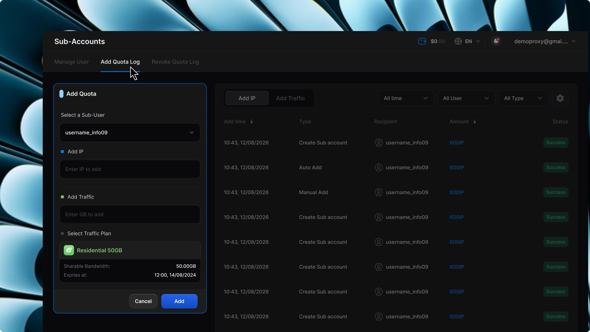Open table settings gear icon

[560, 98]
